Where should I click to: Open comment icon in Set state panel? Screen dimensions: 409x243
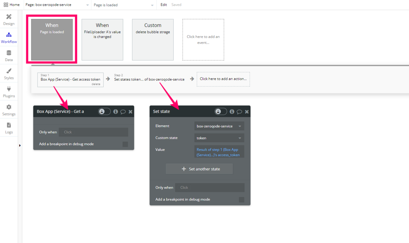pyautogui.click(x=239, y=112)
